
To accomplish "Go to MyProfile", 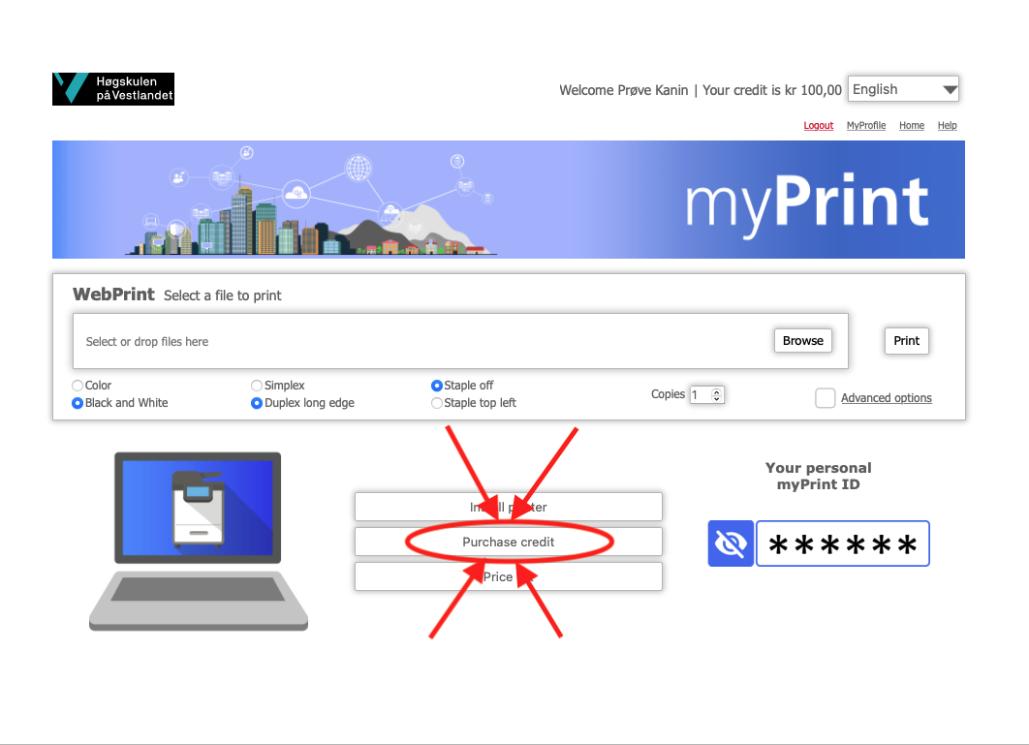I will (x=865, y=125).
